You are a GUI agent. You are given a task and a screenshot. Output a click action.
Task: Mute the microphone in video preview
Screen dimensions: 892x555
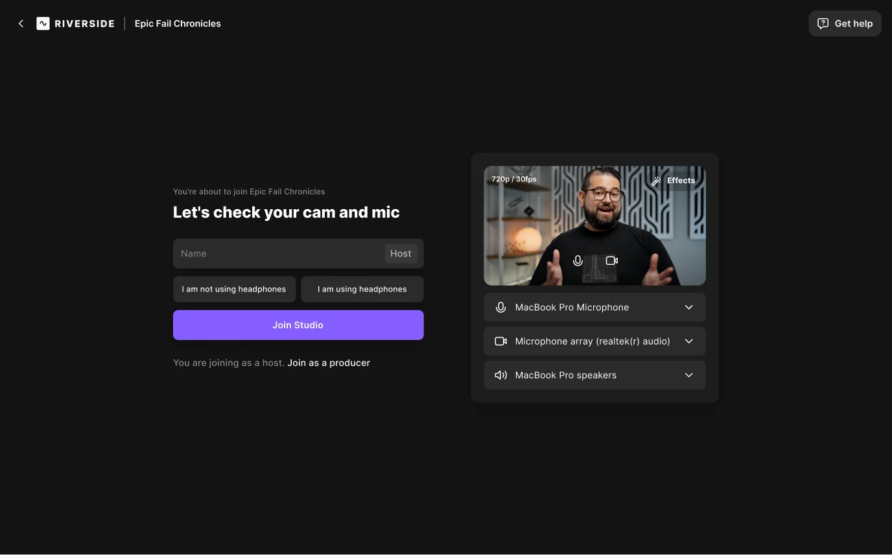578,260
